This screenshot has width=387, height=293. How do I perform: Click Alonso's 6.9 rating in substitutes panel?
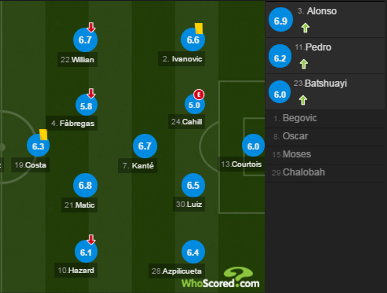pos(280,21)
